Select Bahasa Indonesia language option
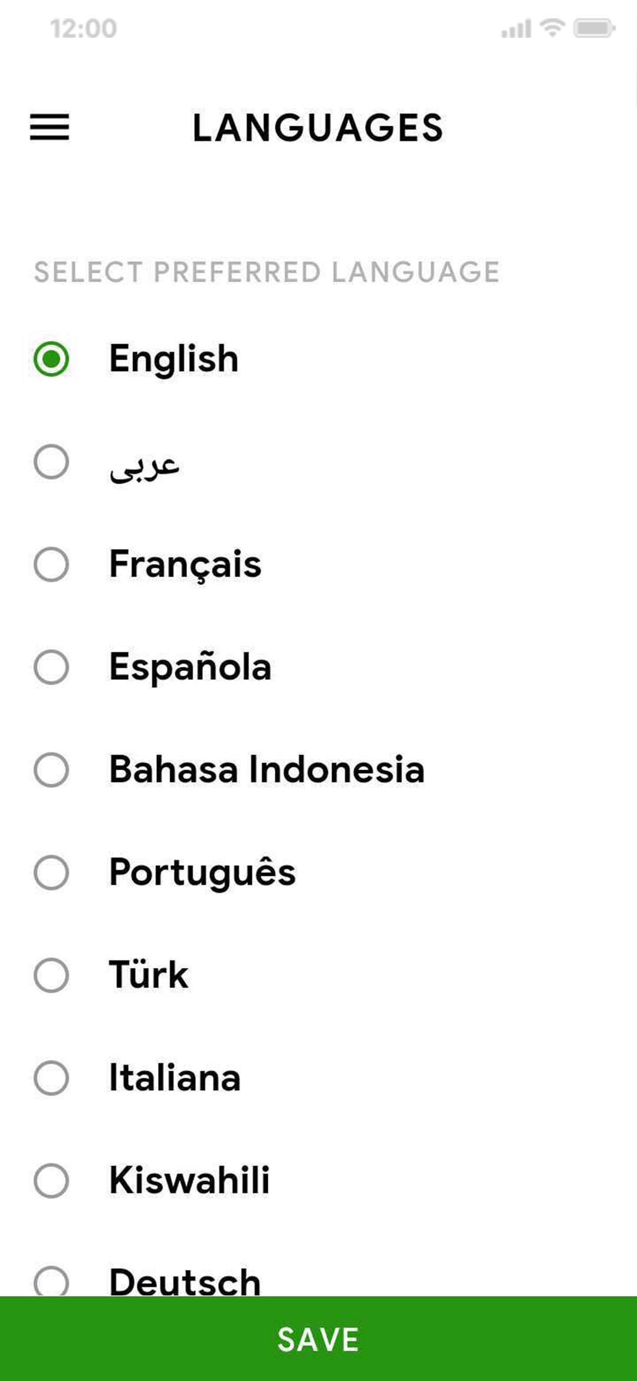The height and width of the screenshot is (1381, 637). [x=52, y=769]
